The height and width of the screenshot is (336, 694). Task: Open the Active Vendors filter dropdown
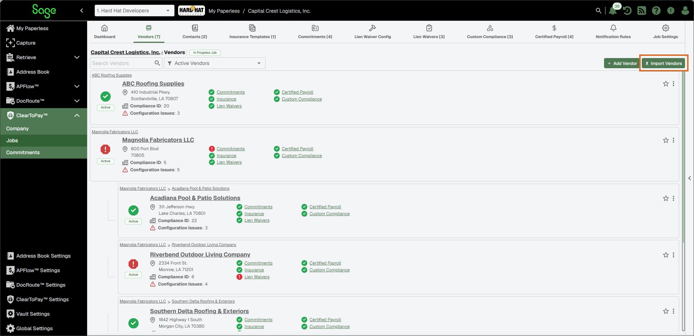coord(215,63)
